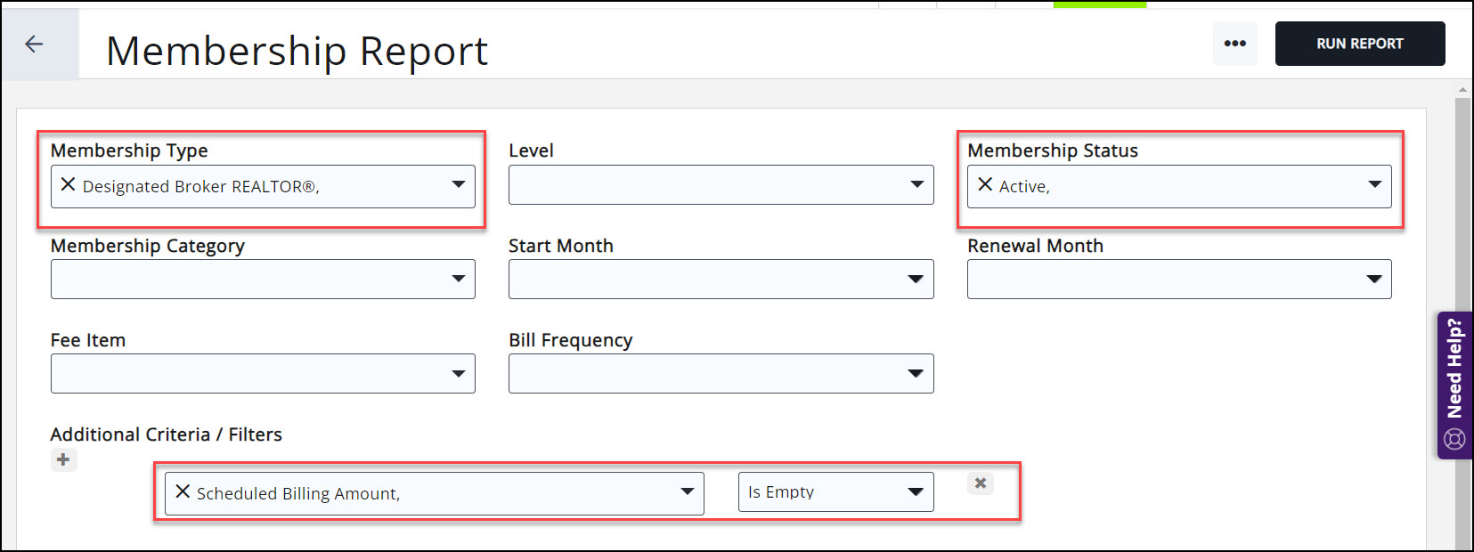
Task: Expand the Renewal Month dropdown
Action: pyautogui.click(x=1374, y=279)
